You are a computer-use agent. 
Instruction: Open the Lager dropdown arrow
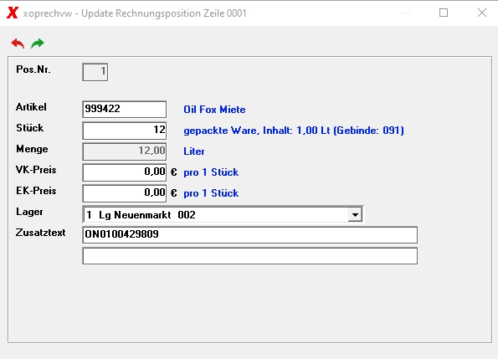coord(355,214)
